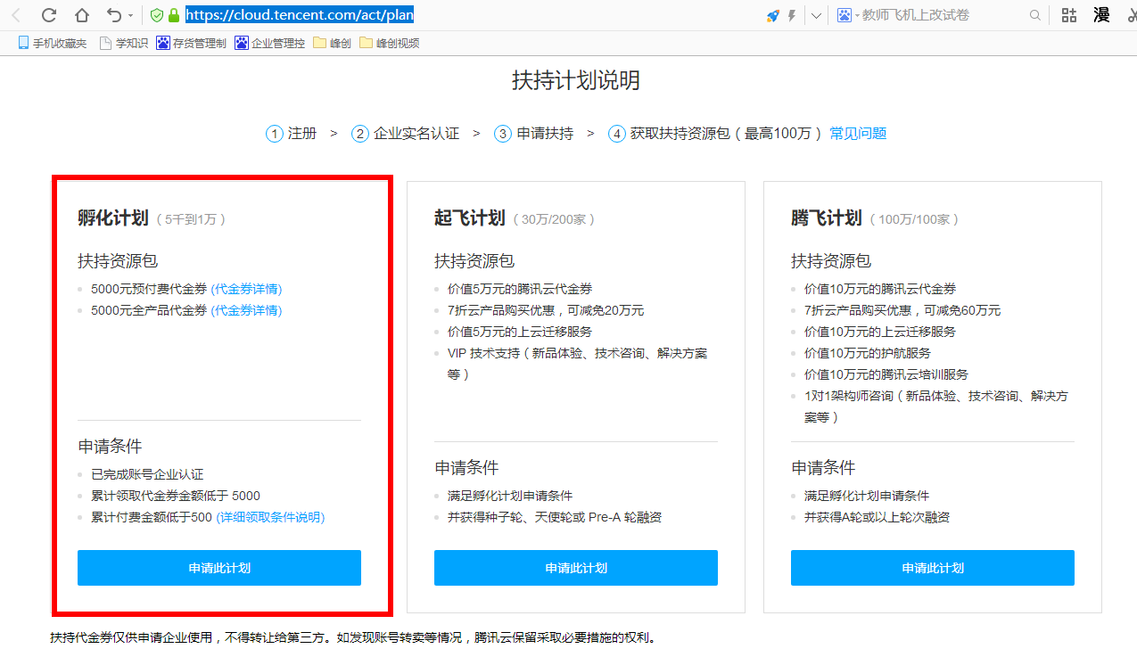Click the text 7折云产品购买优惠,可减免20万元
Screen dimensions: 1137x657
click(x=546, y=310)
